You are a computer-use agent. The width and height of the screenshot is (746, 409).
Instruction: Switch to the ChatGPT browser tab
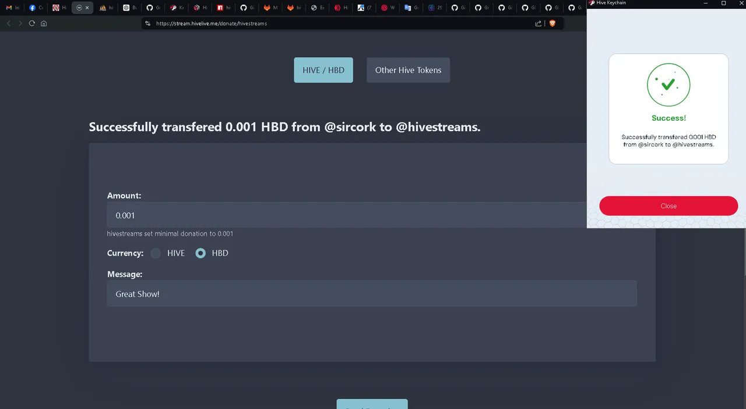tap(130, 8)
